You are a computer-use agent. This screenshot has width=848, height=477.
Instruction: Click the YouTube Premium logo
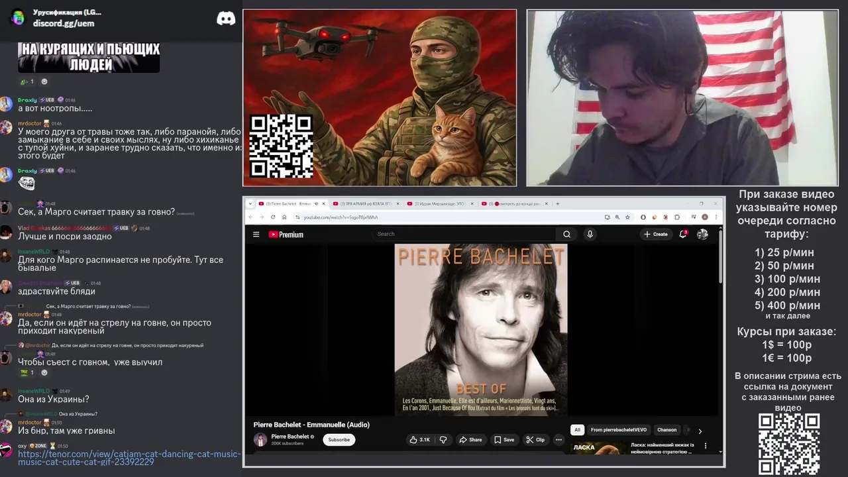pos(286,234)
